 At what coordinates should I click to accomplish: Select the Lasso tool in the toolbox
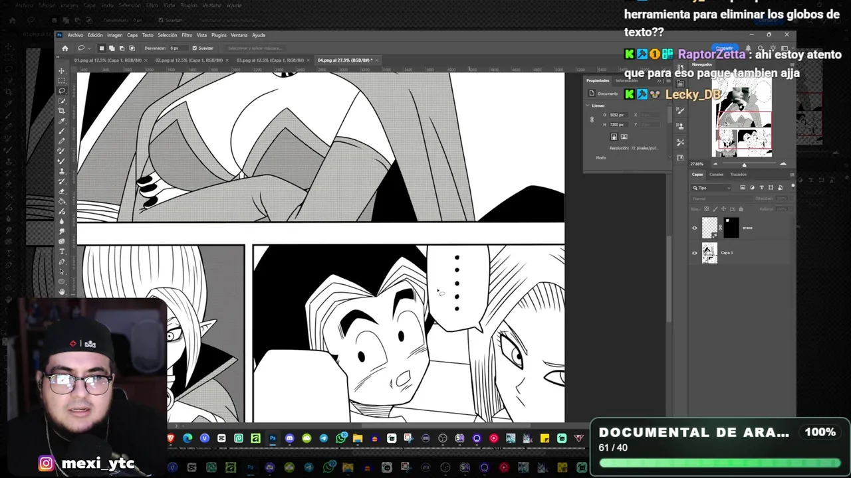pyautogui.click(x=62, y=91)
